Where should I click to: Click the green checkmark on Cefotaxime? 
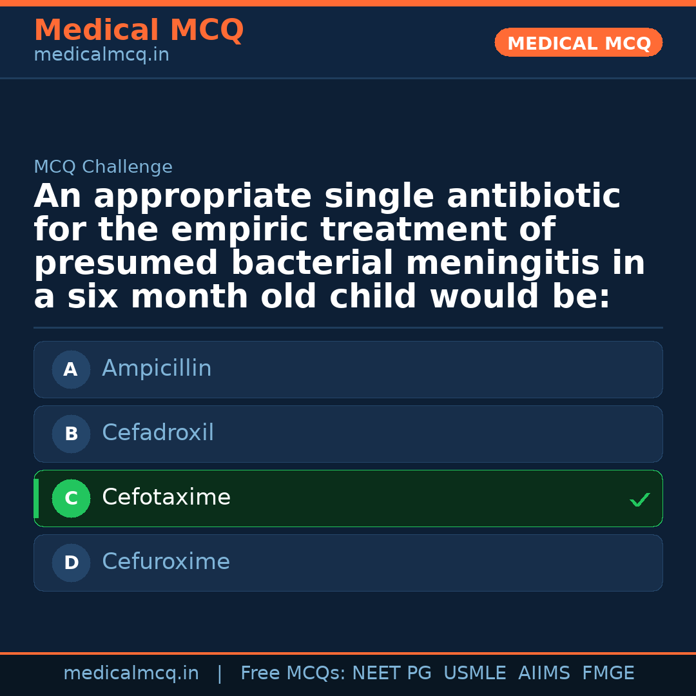point(639,499)
